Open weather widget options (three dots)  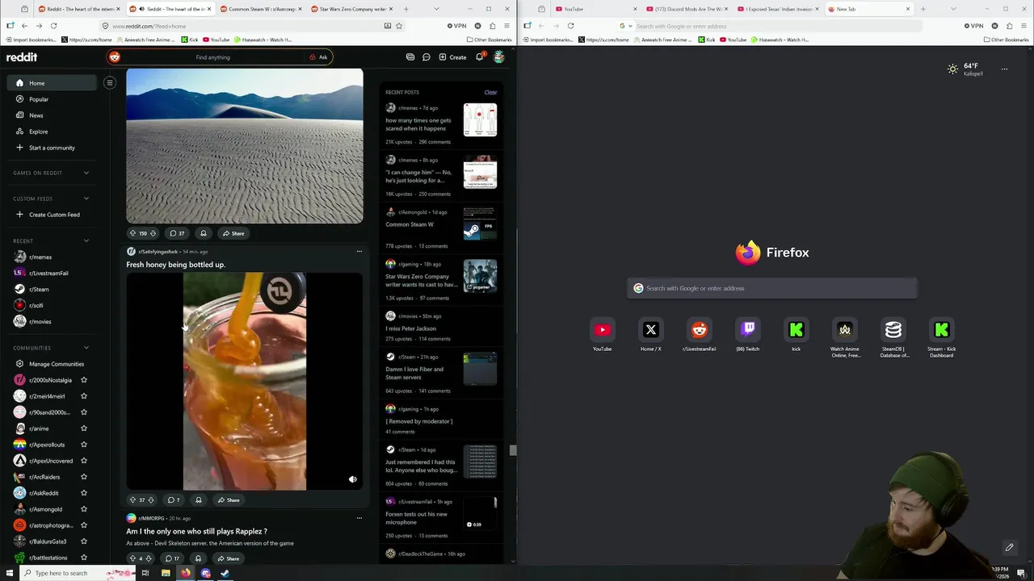pos(1004,69)
